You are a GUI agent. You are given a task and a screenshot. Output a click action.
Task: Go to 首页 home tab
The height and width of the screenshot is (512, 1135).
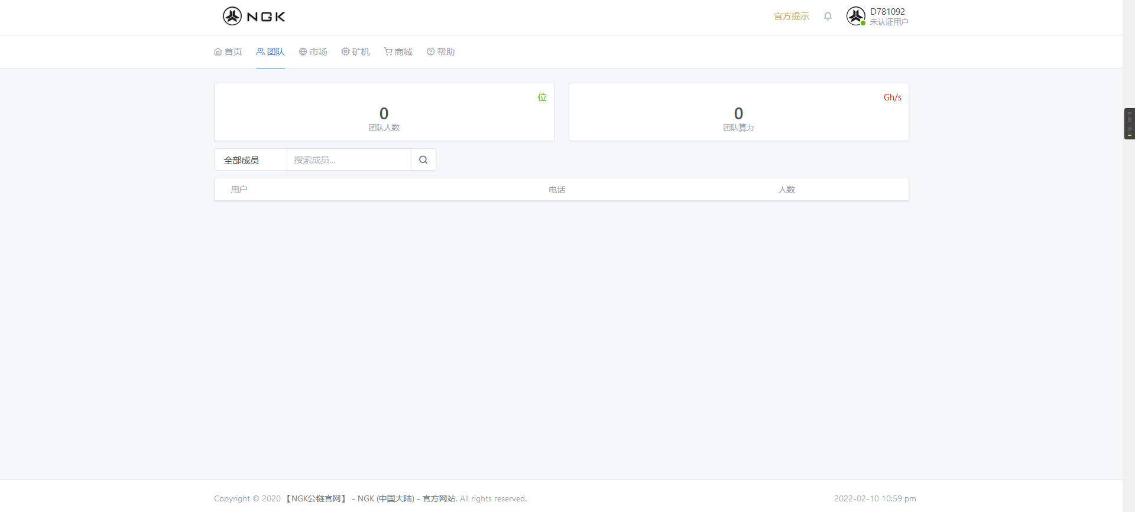point(228,52)
